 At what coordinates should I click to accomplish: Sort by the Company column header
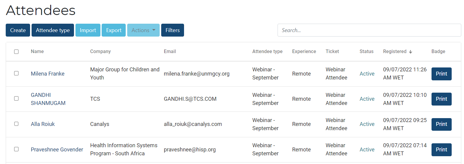tap(100, 52)
